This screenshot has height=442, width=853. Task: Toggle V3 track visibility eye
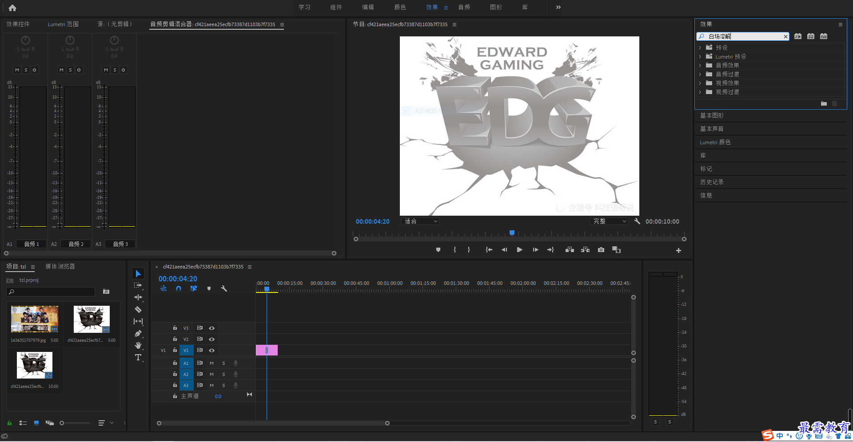212,328
